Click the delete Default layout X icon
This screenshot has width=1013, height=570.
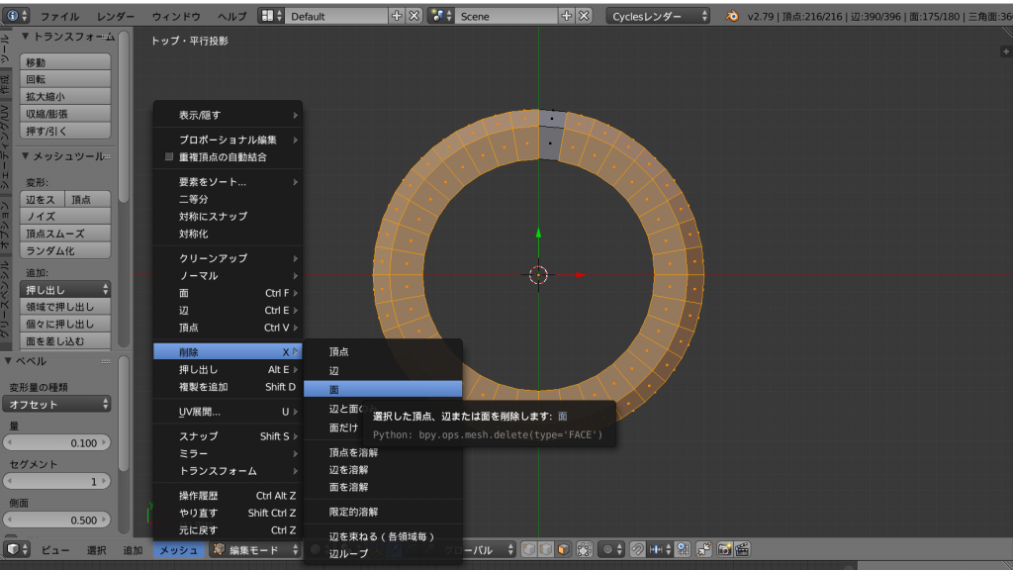pos(414,16)
